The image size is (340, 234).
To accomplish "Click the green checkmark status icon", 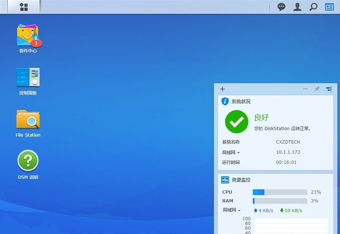I will [x=237, y=122].
